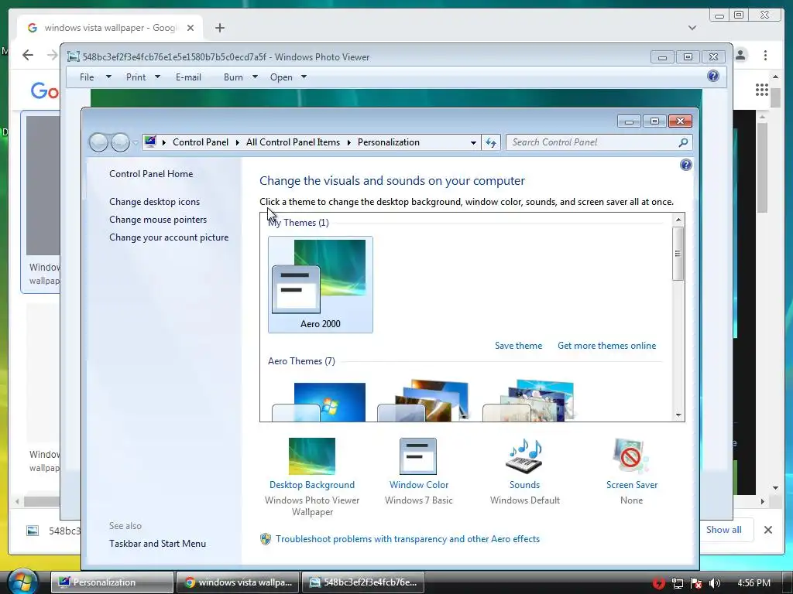Expand the address bar history dropdown
Screen dimensions: 793x594
pos(473,142)
